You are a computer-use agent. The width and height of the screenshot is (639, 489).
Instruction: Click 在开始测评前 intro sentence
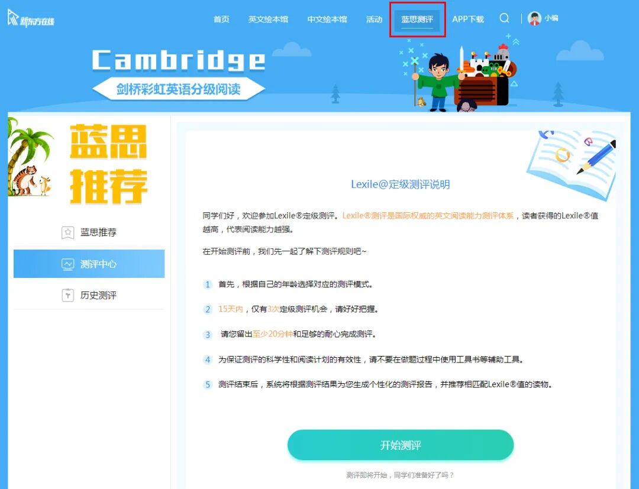285,251
